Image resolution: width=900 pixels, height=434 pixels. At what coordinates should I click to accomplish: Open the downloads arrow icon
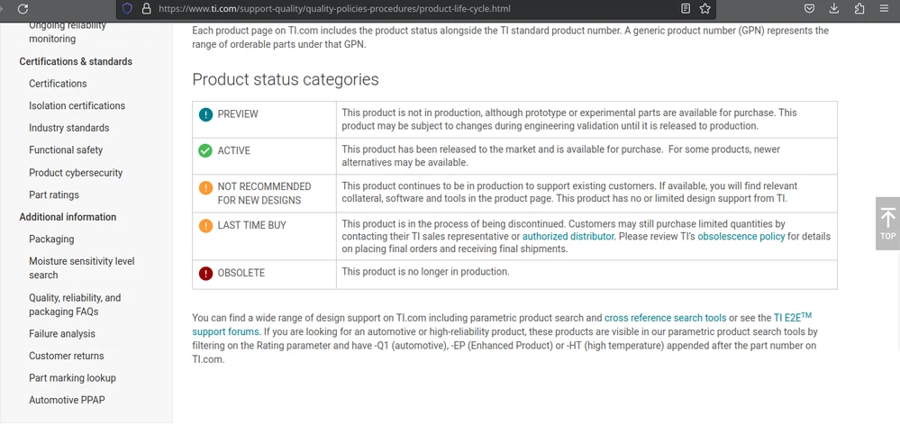click(834, 9)
